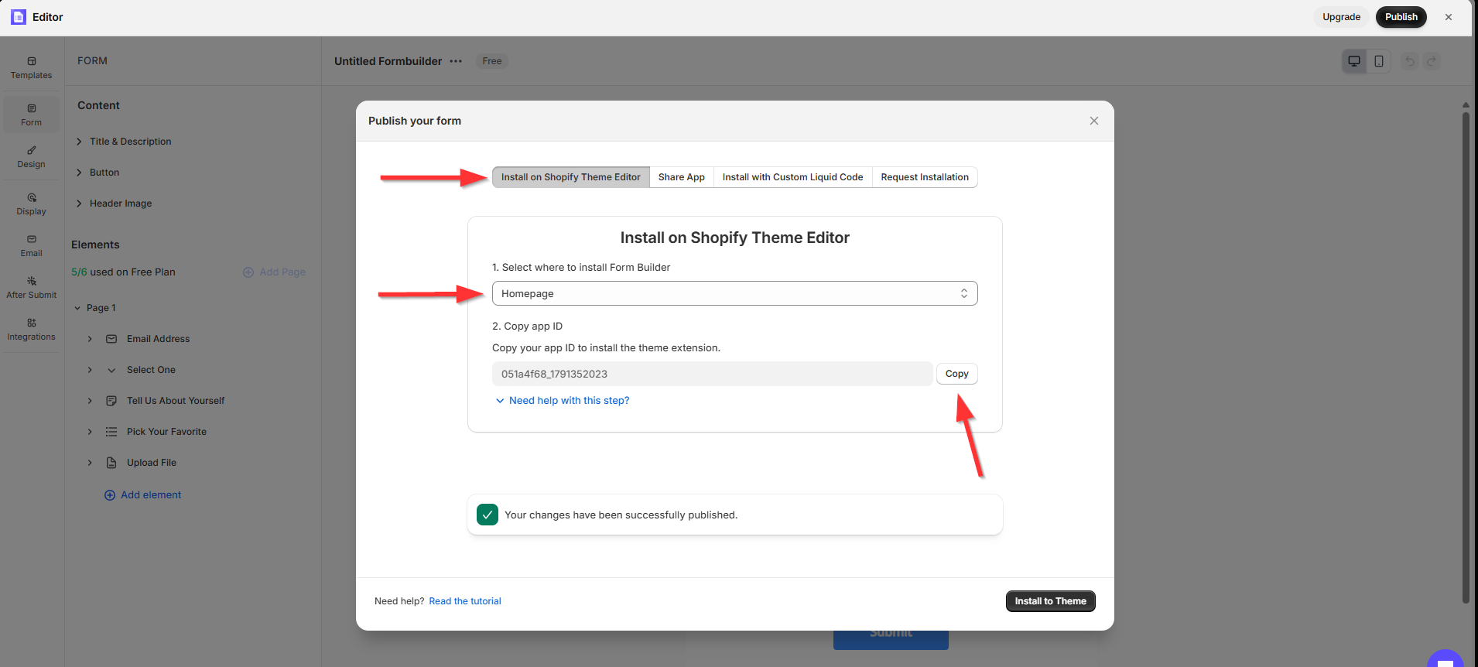The height and width of the screenshot is (667, 1478).
Task: Select Install on Shopify Theme Editor tab
Action: click(571, 177)
